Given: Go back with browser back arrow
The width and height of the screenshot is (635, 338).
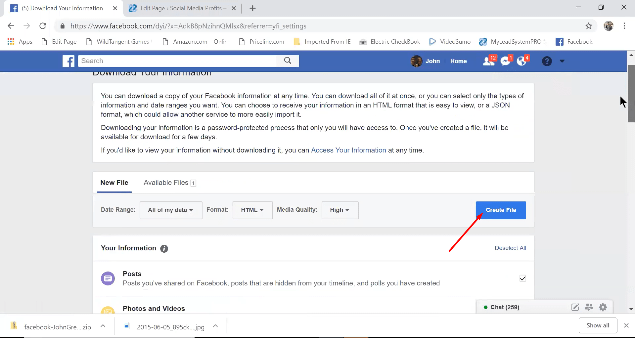Looking at the screenshot, I should 11,26.
